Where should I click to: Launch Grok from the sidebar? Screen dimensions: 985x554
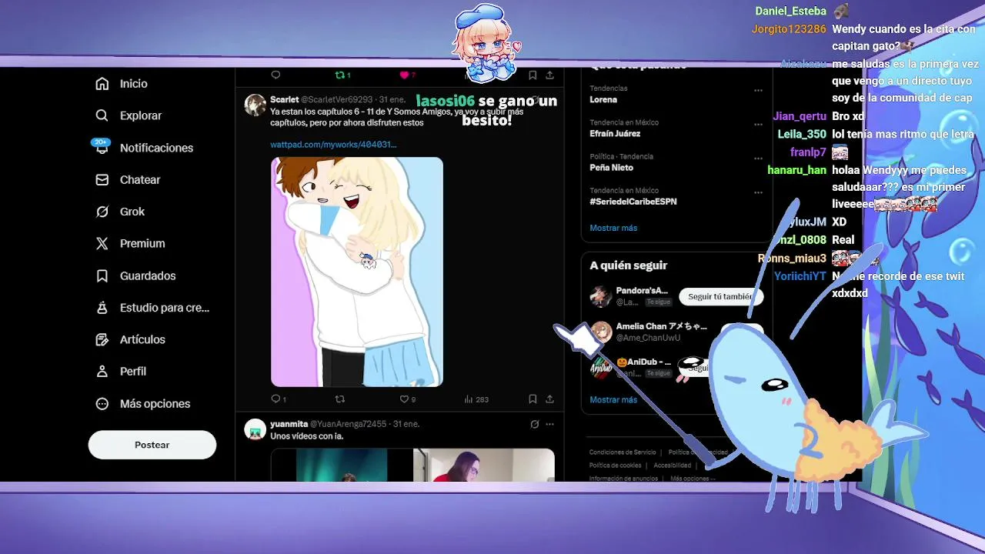click(120, 212)
